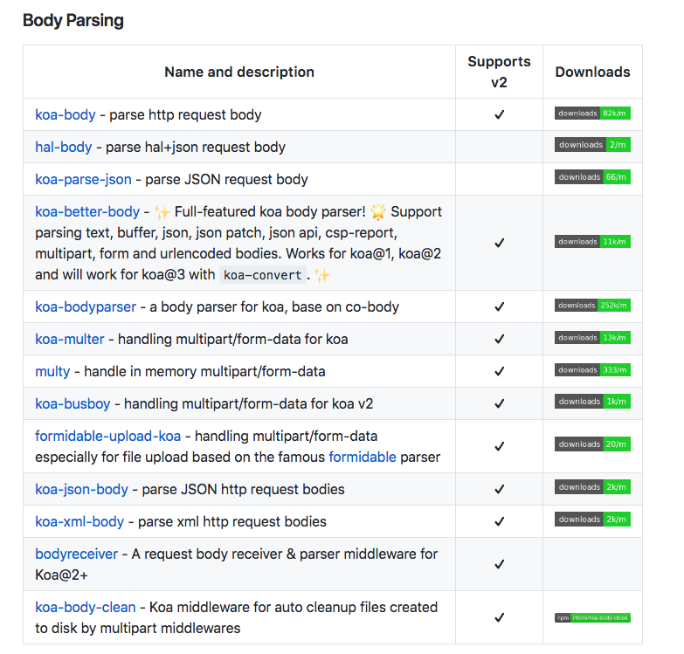This screenshot has height=654, width=684.
Task: Click the Name and description column header
Action: [239, 72]
